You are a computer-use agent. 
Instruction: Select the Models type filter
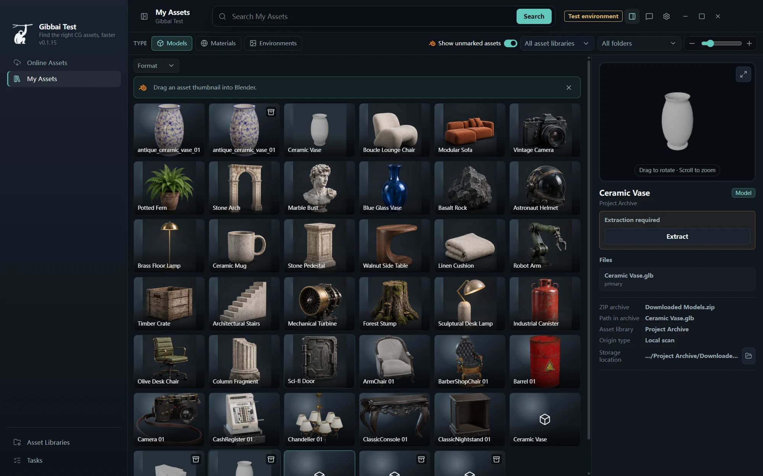coord(172,43)
